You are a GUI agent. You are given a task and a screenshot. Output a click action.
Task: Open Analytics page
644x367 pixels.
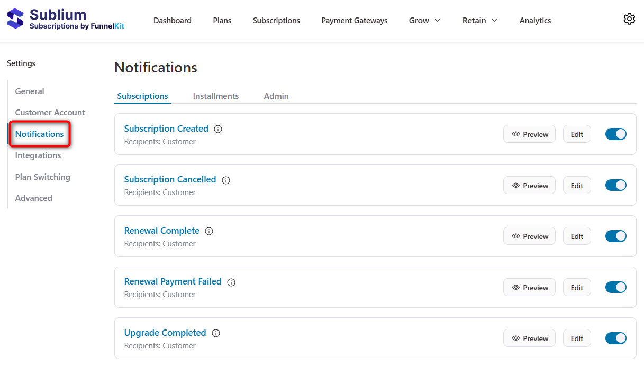coord(535,21)
